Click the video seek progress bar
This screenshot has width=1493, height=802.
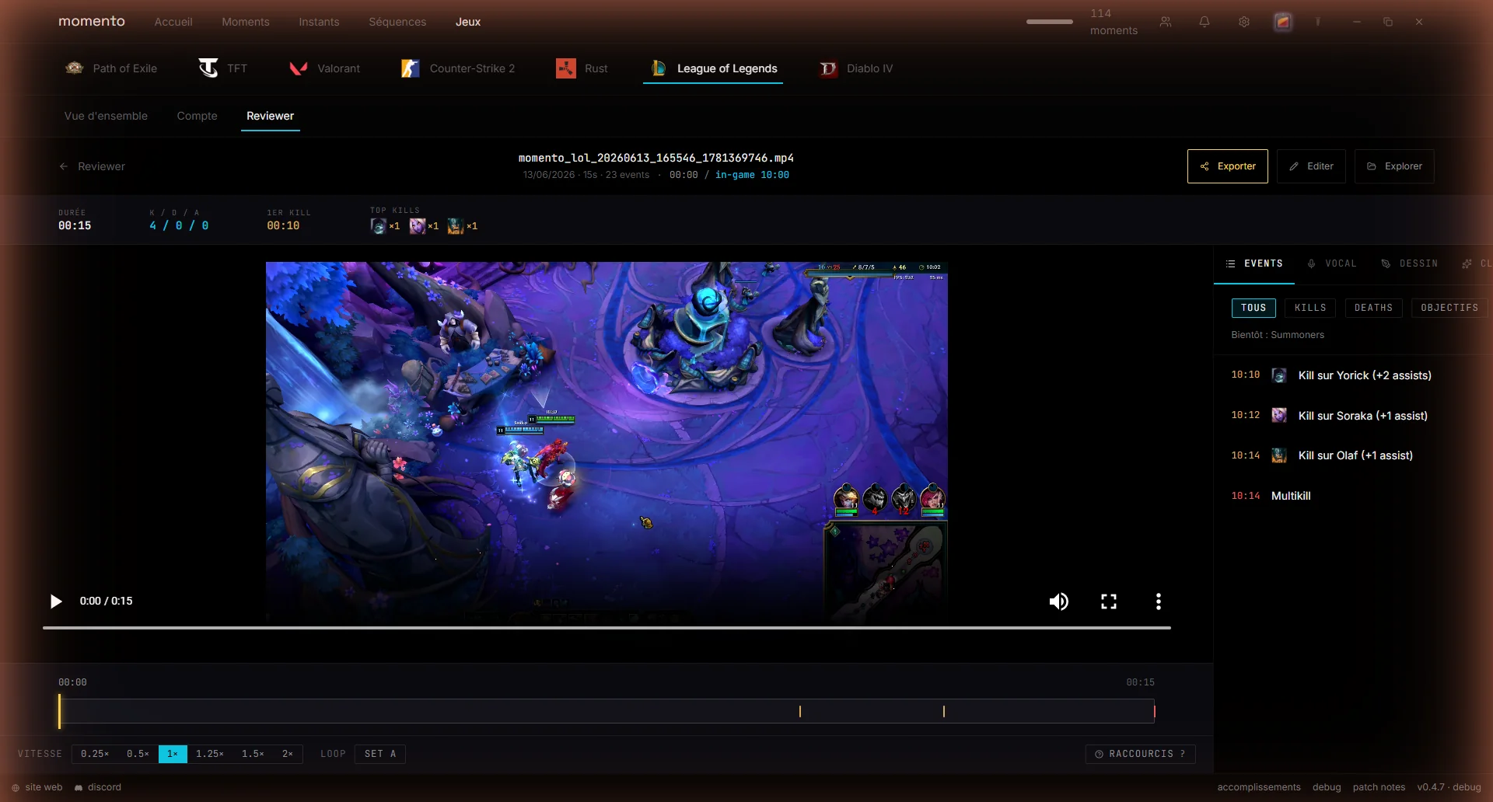(607, 627)
